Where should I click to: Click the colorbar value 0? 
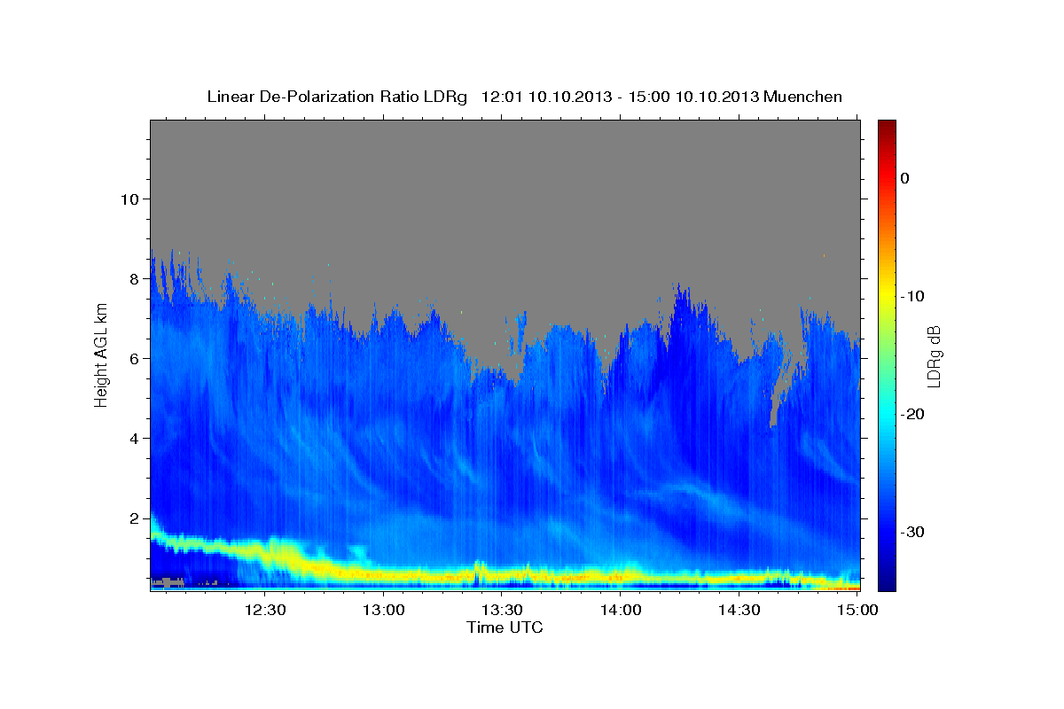(905, 178)
